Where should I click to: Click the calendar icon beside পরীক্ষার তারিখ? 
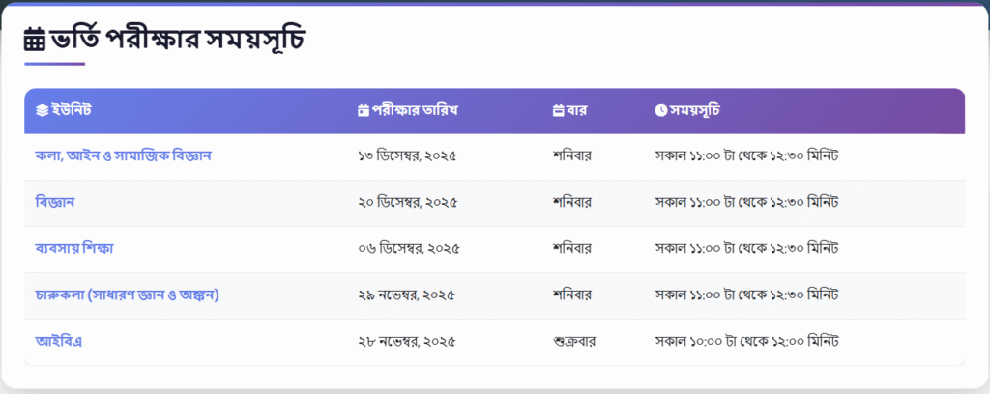pyautogui.click(x=364, y=111)
